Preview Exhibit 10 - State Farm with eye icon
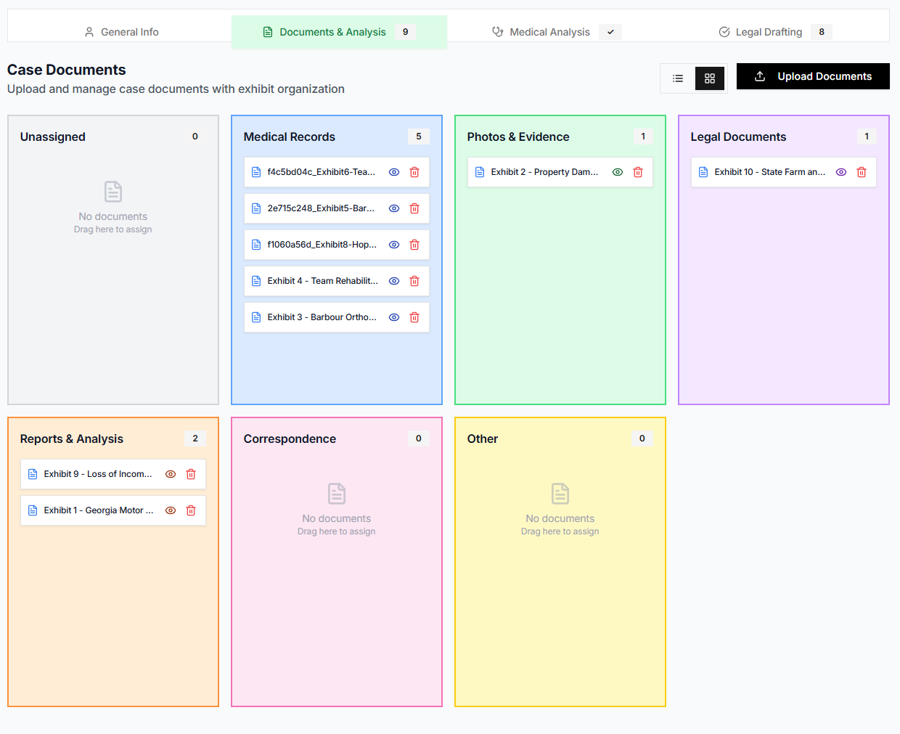This screenshot has width=900, height=734. [841, 172]
